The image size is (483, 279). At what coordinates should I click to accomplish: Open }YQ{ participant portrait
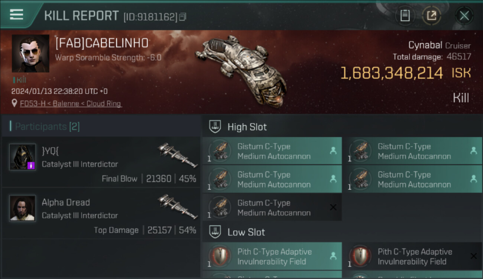coord(23,157)
